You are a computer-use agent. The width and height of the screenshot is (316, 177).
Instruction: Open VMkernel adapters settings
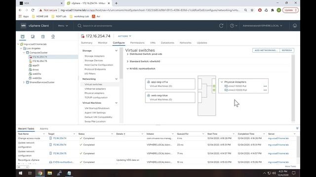click(95, 88)
